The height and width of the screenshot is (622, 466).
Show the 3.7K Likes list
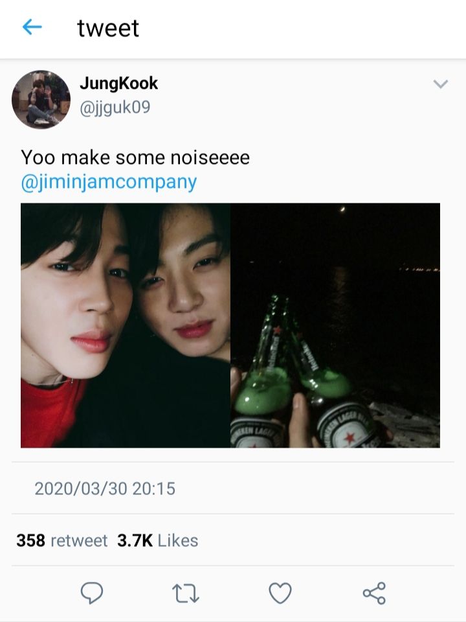(158, 540)
